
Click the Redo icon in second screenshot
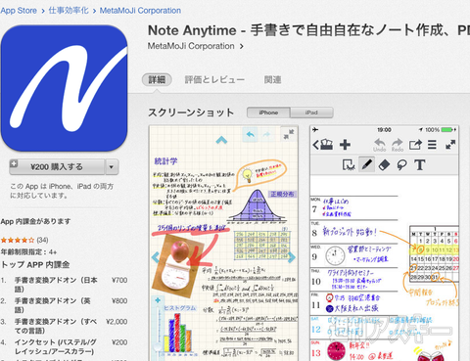pos(398,145)
